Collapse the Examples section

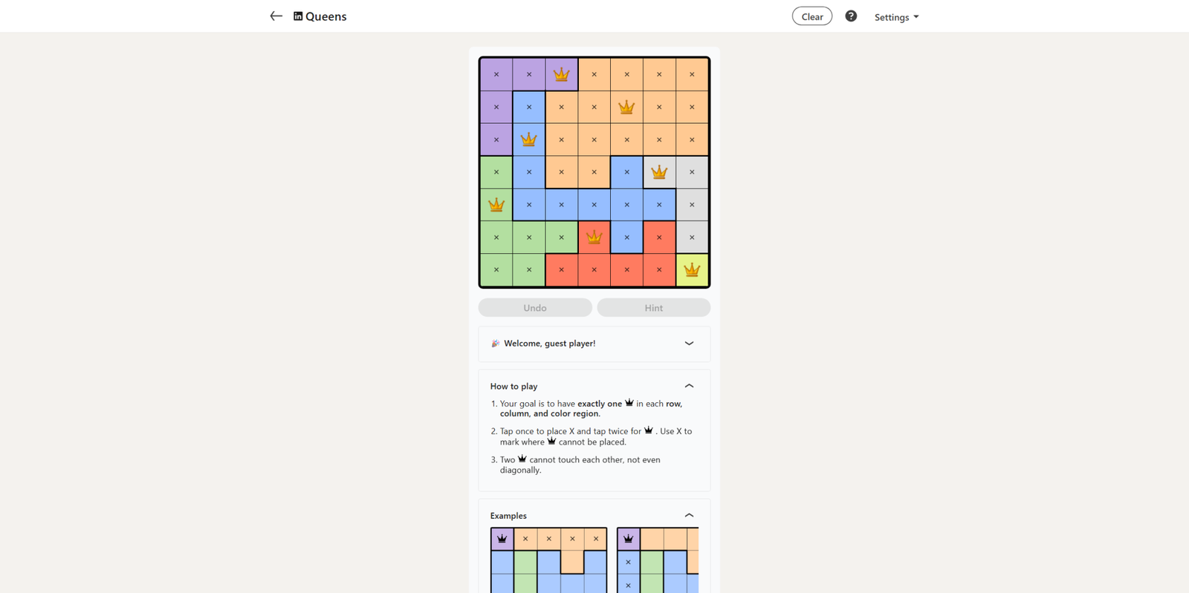pyautogui.click(x=689, y=515)
